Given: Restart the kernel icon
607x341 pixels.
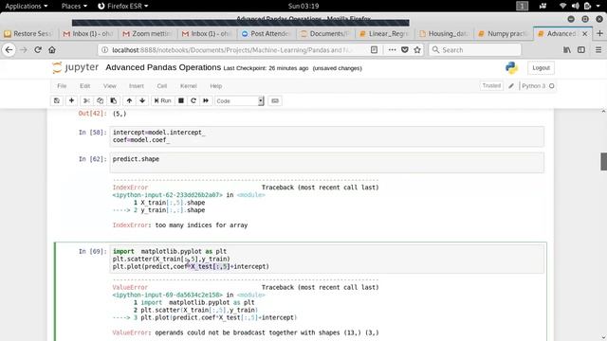Looking at the screenshot, I should [193, 101].
